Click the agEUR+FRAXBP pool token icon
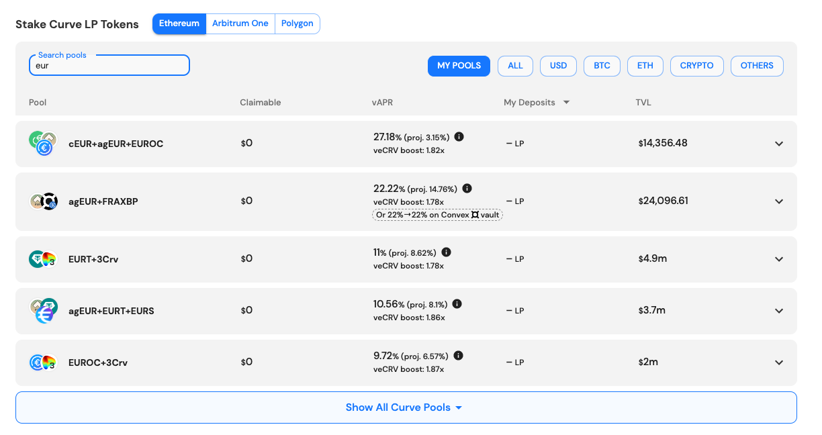The height and width of the screenshot is (435, 822). 43,201
